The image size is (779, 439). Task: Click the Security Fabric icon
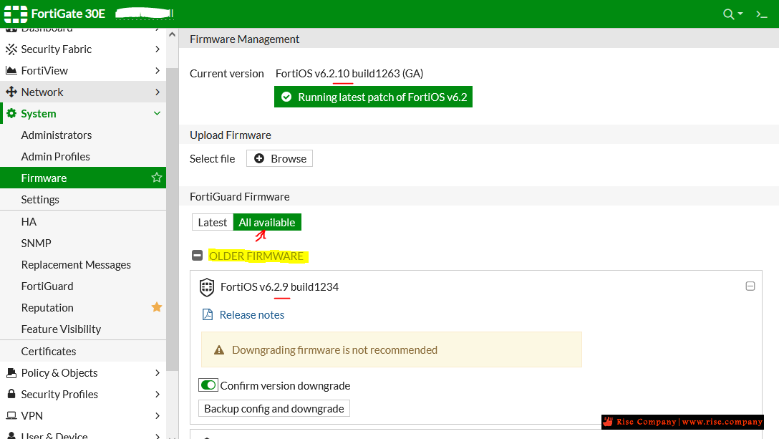(x=11, y=49)
